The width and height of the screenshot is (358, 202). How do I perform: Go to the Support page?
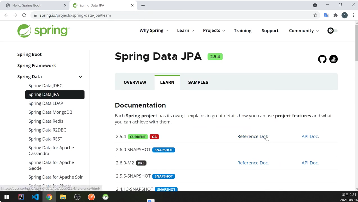[270, 31]
